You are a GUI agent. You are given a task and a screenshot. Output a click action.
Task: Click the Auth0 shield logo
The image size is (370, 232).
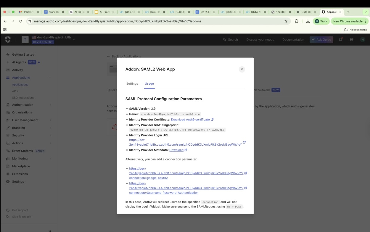[7, 39]
